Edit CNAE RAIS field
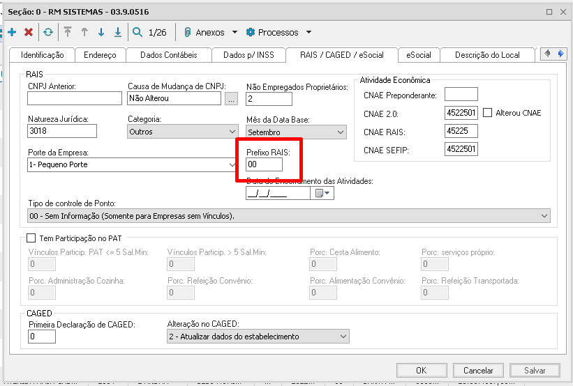 pyautogui.click(x=461, y=131)
